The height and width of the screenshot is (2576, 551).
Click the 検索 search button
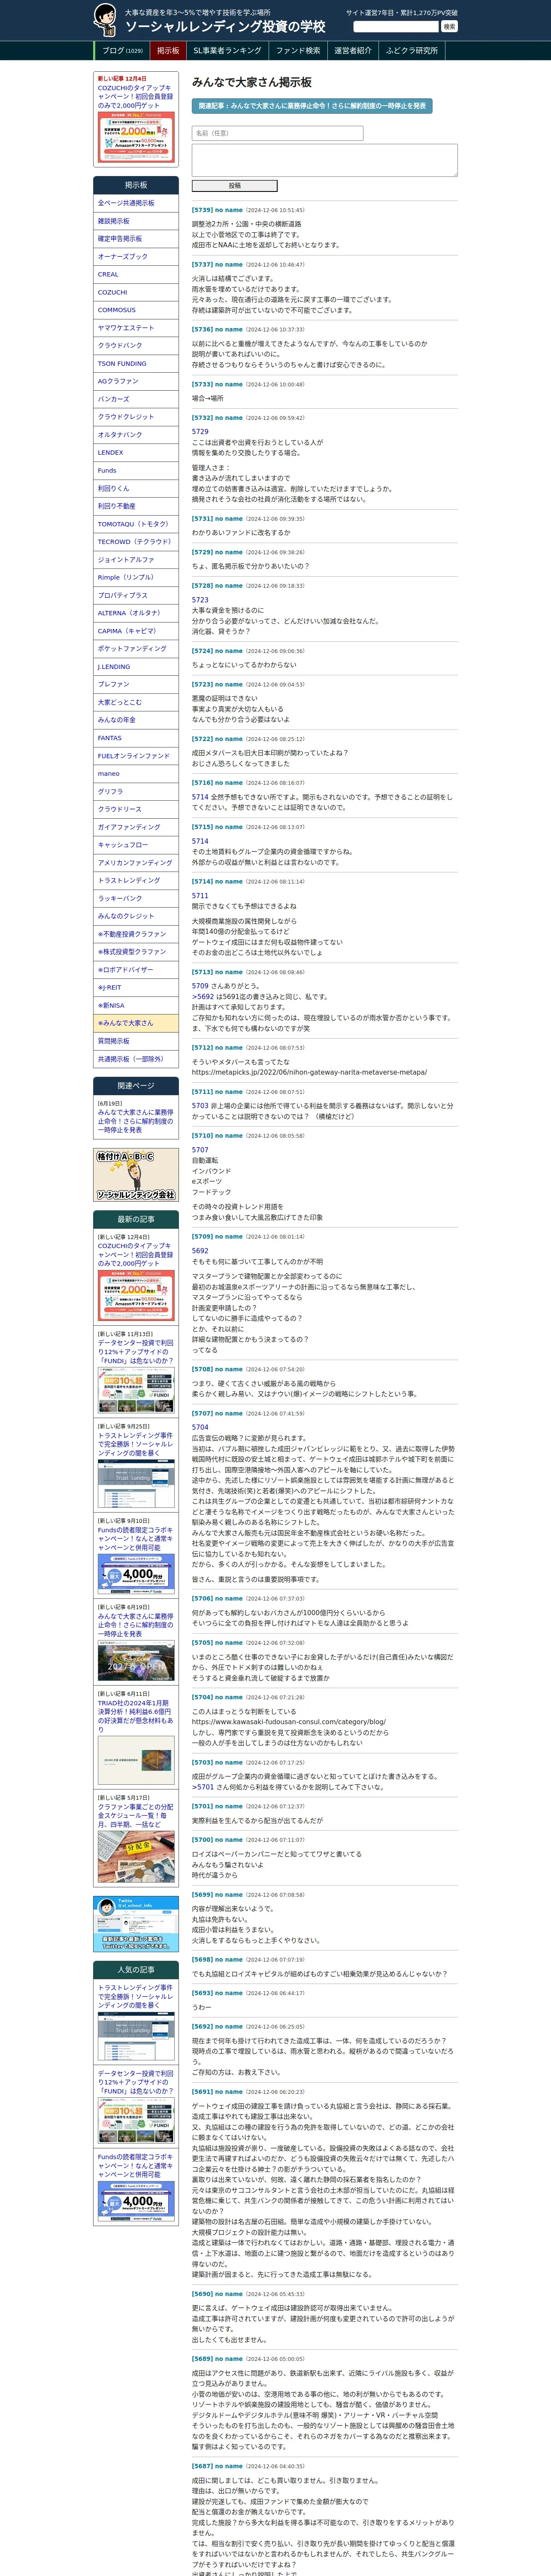(449, 27)
